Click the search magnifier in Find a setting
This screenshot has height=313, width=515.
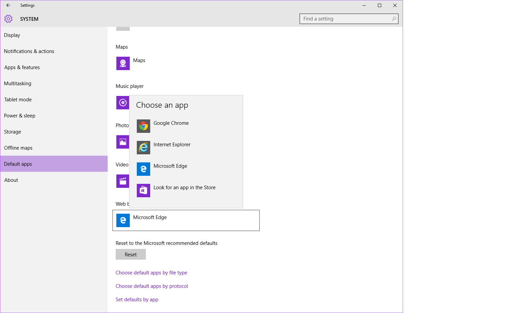point(394,19)
